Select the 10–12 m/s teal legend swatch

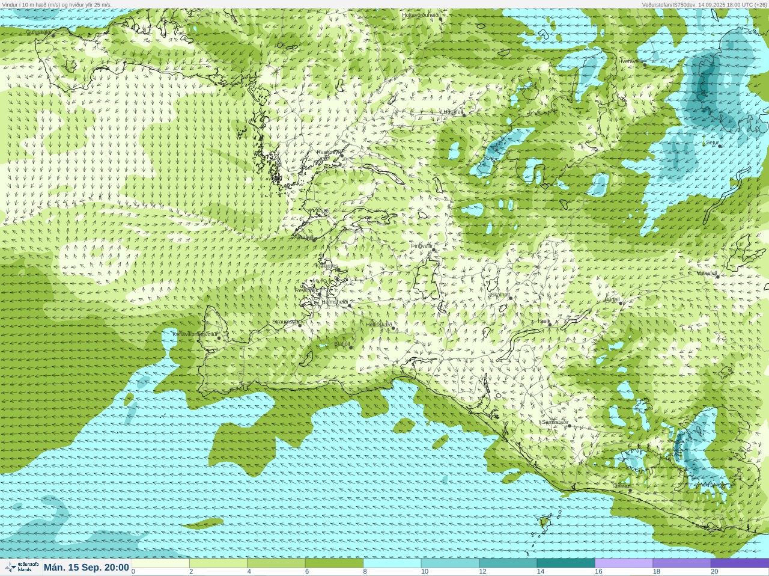click(x=450, y=563)
